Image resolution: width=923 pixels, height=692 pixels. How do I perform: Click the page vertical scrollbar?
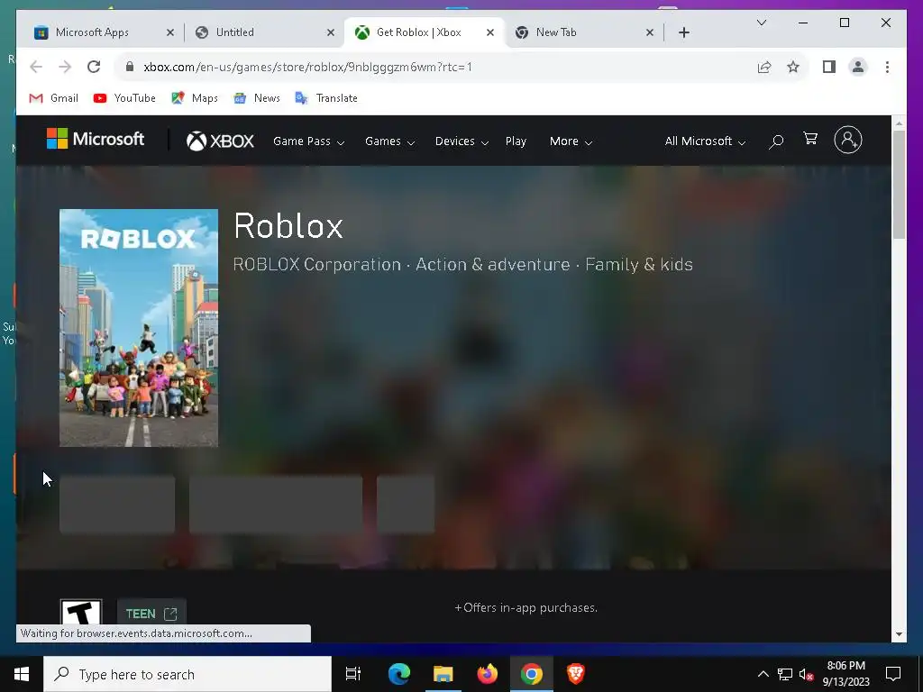point(899,184)
